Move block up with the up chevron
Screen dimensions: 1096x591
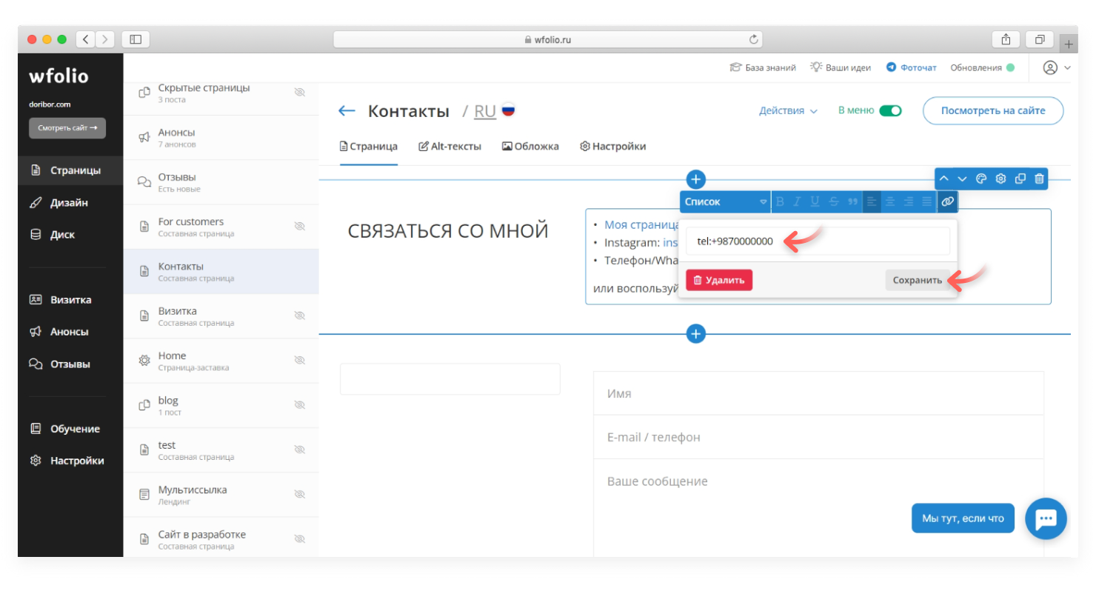coord(943,178)
